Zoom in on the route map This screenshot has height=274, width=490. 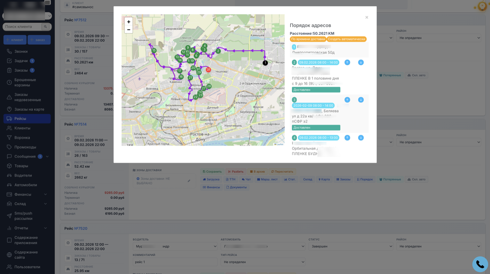tap(128, 22)
